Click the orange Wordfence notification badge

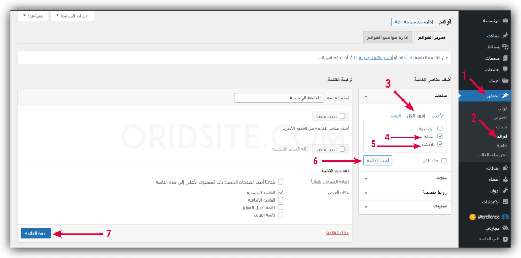click(473, 217)
